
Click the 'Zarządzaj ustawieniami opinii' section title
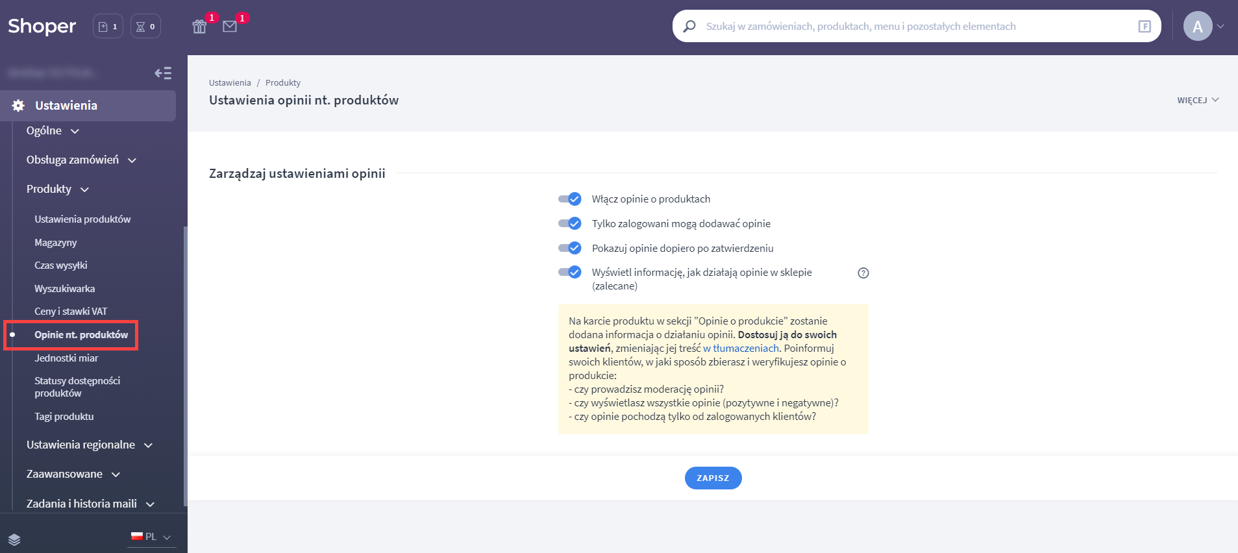(297, 173)
